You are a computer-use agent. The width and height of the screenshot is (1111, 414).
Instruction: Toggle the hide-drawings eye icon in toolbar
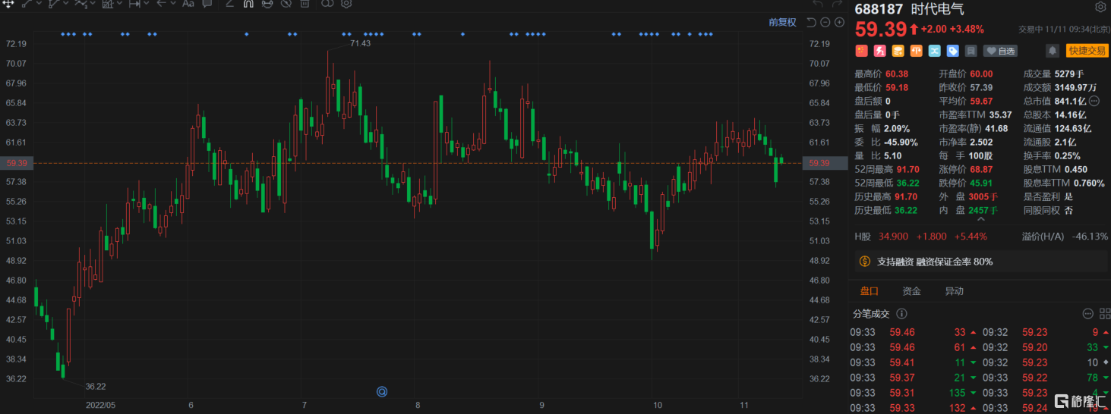point(286,4)
